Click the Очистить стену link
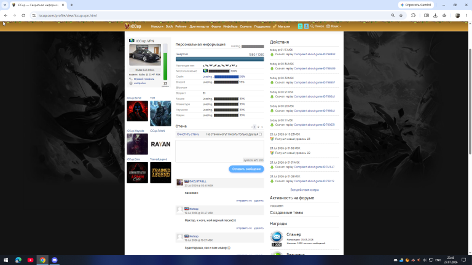Screen dimensions: 472x265 (x=188, y=134)
